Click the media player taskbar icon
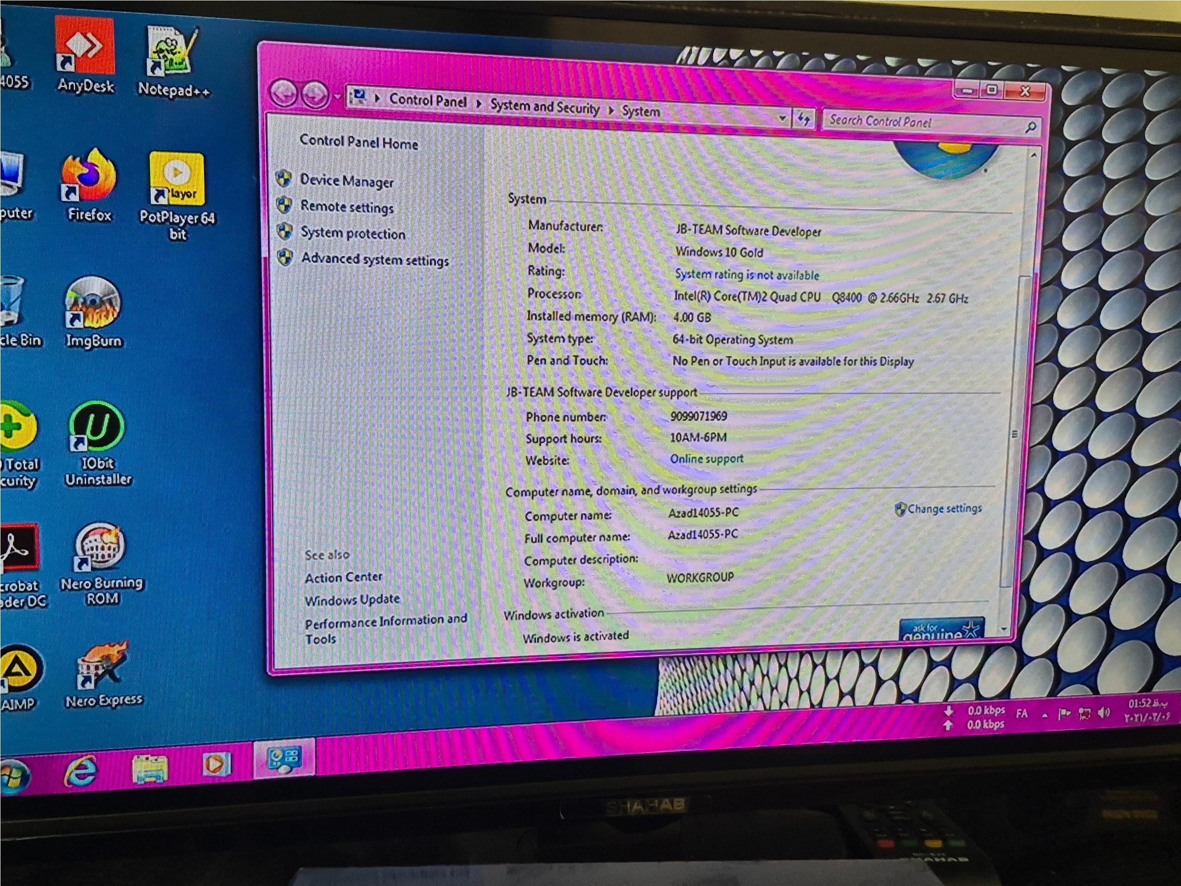 click(x=216, y=764)
